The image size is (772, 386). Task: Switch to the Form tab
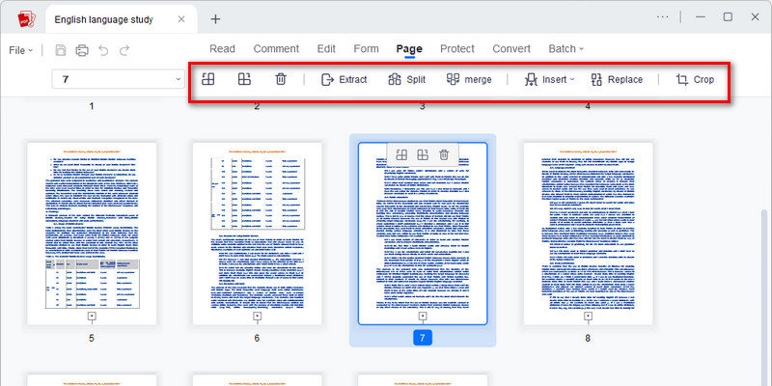(367, 49)
